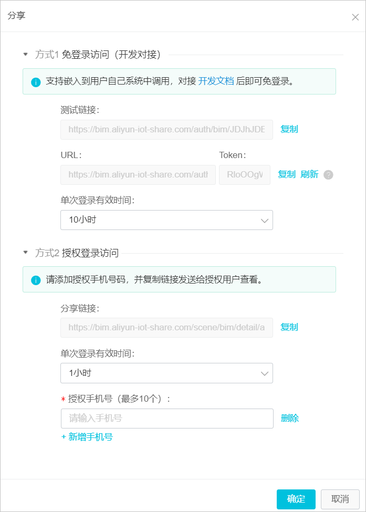Copy the URL and Token values
Screen dimensions: 366x512
[x=286, y=174]
